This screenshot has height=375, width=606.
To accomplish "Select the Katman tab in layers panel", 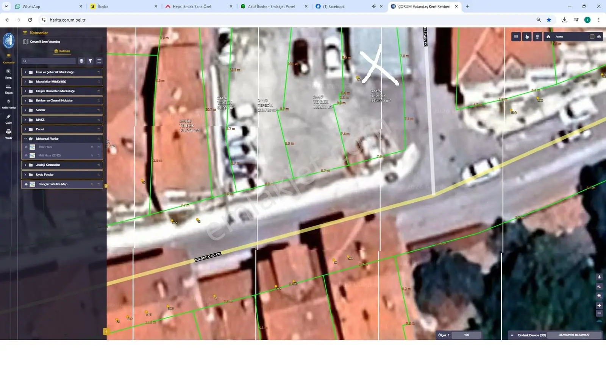I will 62,51.
